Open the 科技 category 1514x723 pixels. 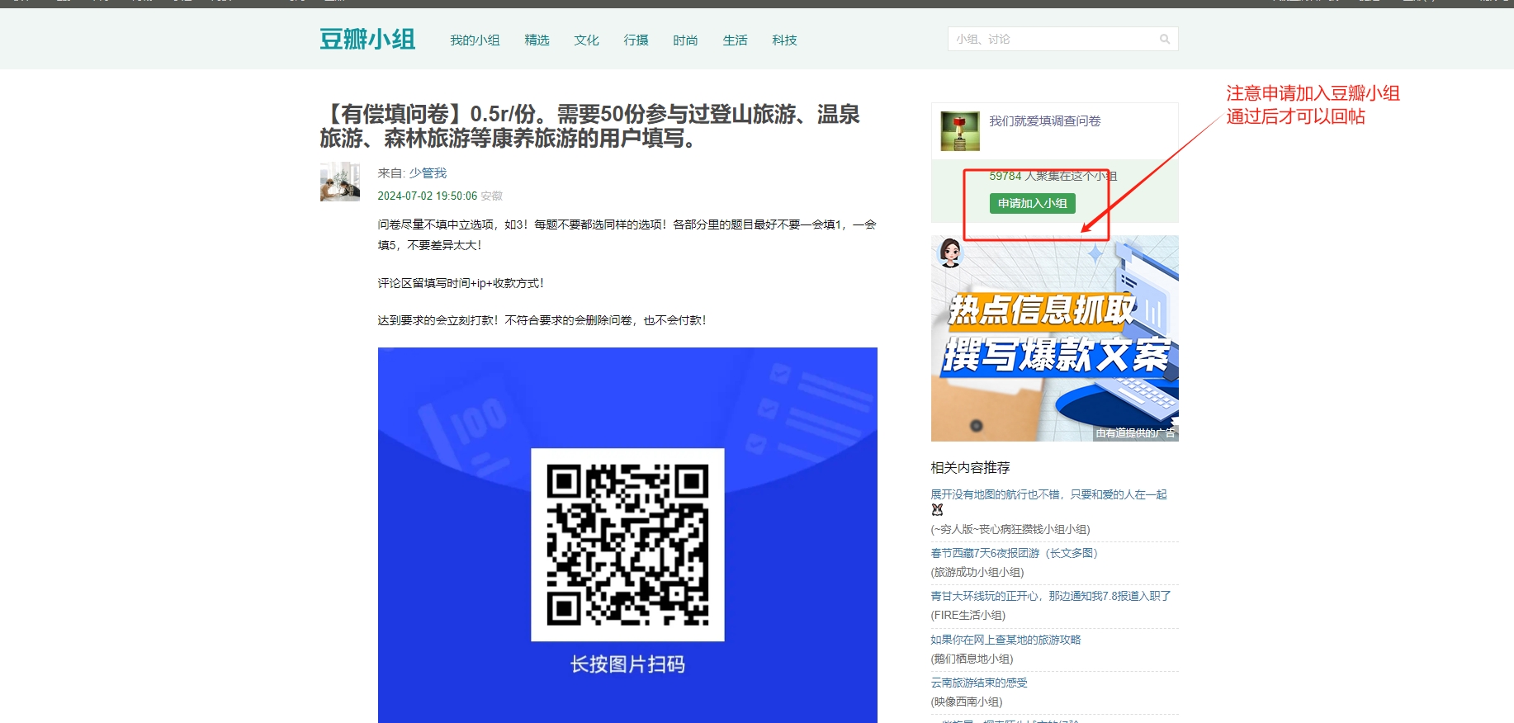coord(784,40)
